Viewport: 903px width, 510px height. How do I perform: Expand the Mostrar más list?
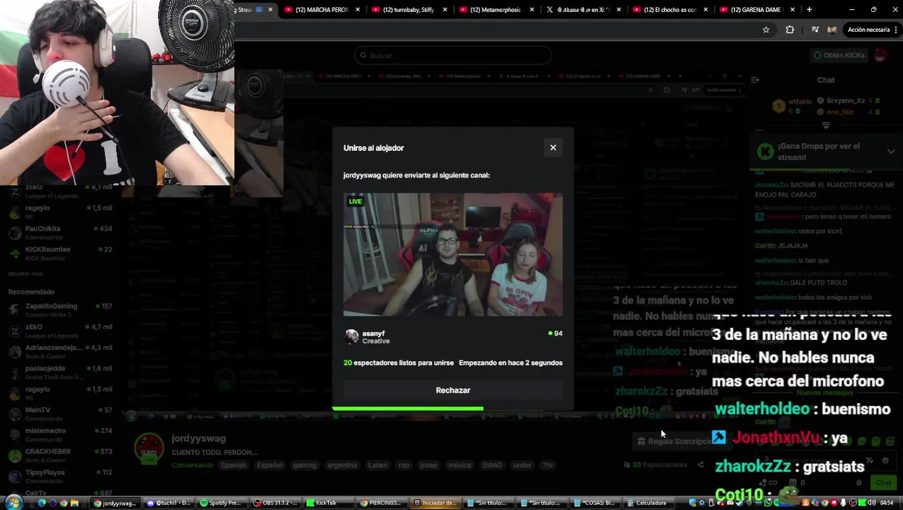pos(25,273)
